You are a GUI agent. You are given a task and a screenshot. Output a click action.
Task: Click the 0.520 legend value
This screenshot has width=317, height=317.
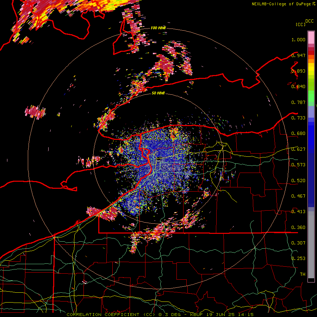[x=298, y=181]
